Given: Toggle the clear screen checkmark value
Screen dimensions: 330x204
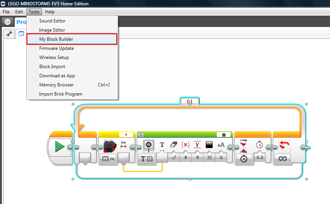Looking at the screenshot, I should [174, 158].
